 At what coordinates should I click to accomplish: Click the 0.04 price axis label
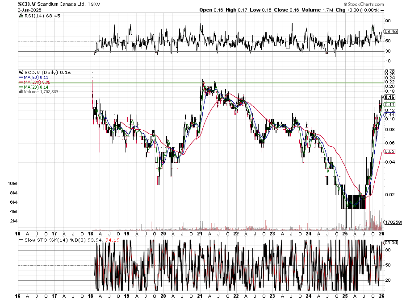tap(390, 162)
